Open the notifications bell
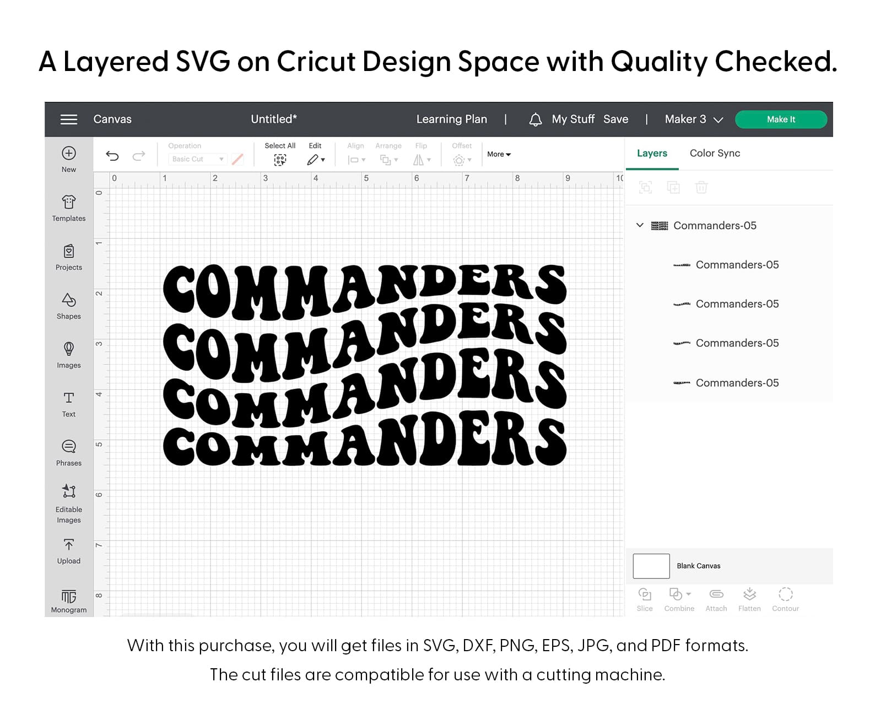 coord(535,119)
